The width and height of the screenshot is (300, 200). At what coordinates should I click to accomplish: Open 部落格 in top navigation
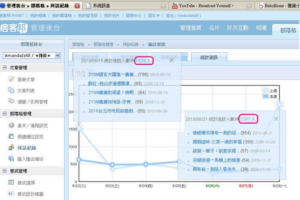pos(288,30)
